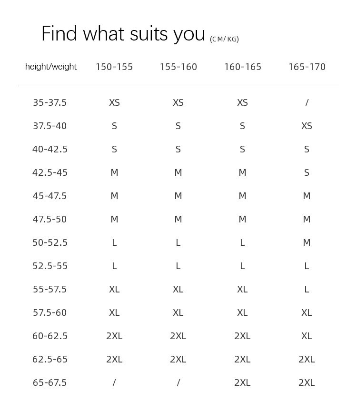Click the 50-52.5 weight row label
Viewport: 357px width, 402px height.
(x=50, y=242)
